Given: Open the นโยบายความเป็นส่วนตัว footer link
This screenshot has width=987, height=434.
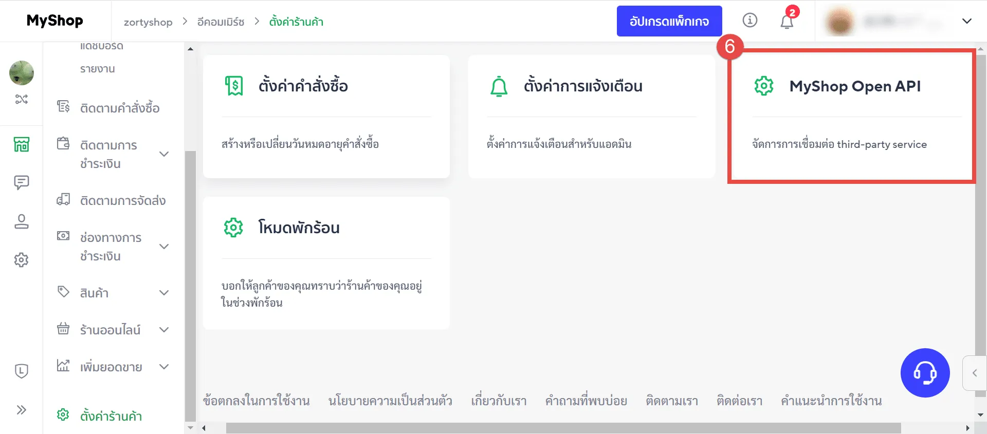Looking at the screenshot, I should pyautogui.click(x=390, y=401).
